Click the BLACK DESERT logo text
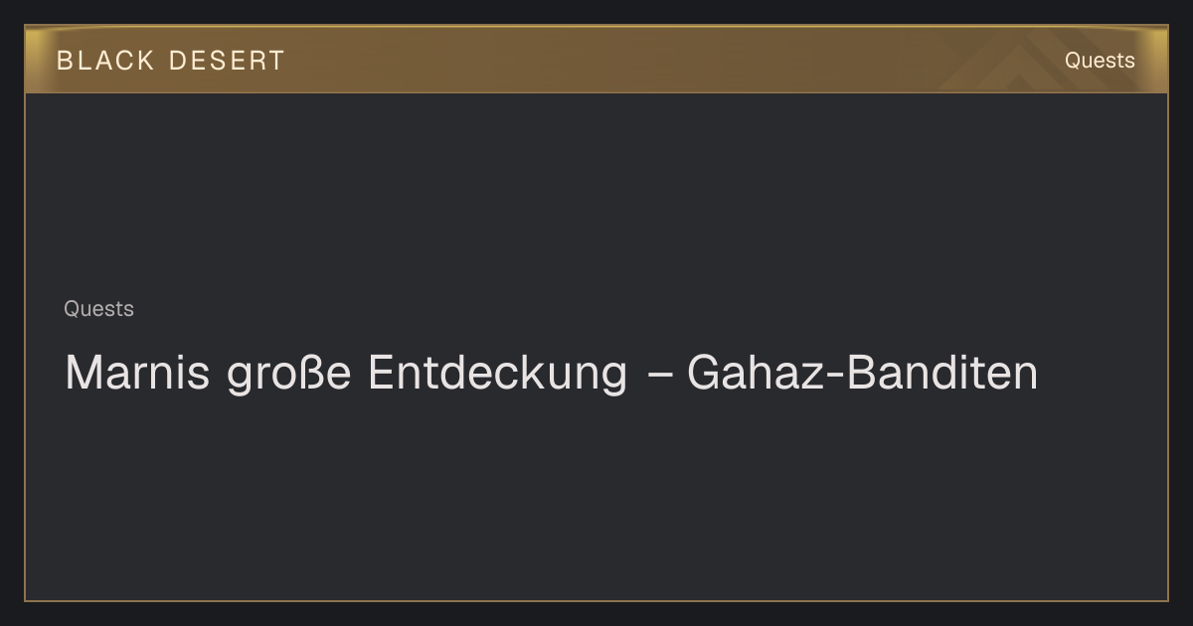 coord(170,61)
